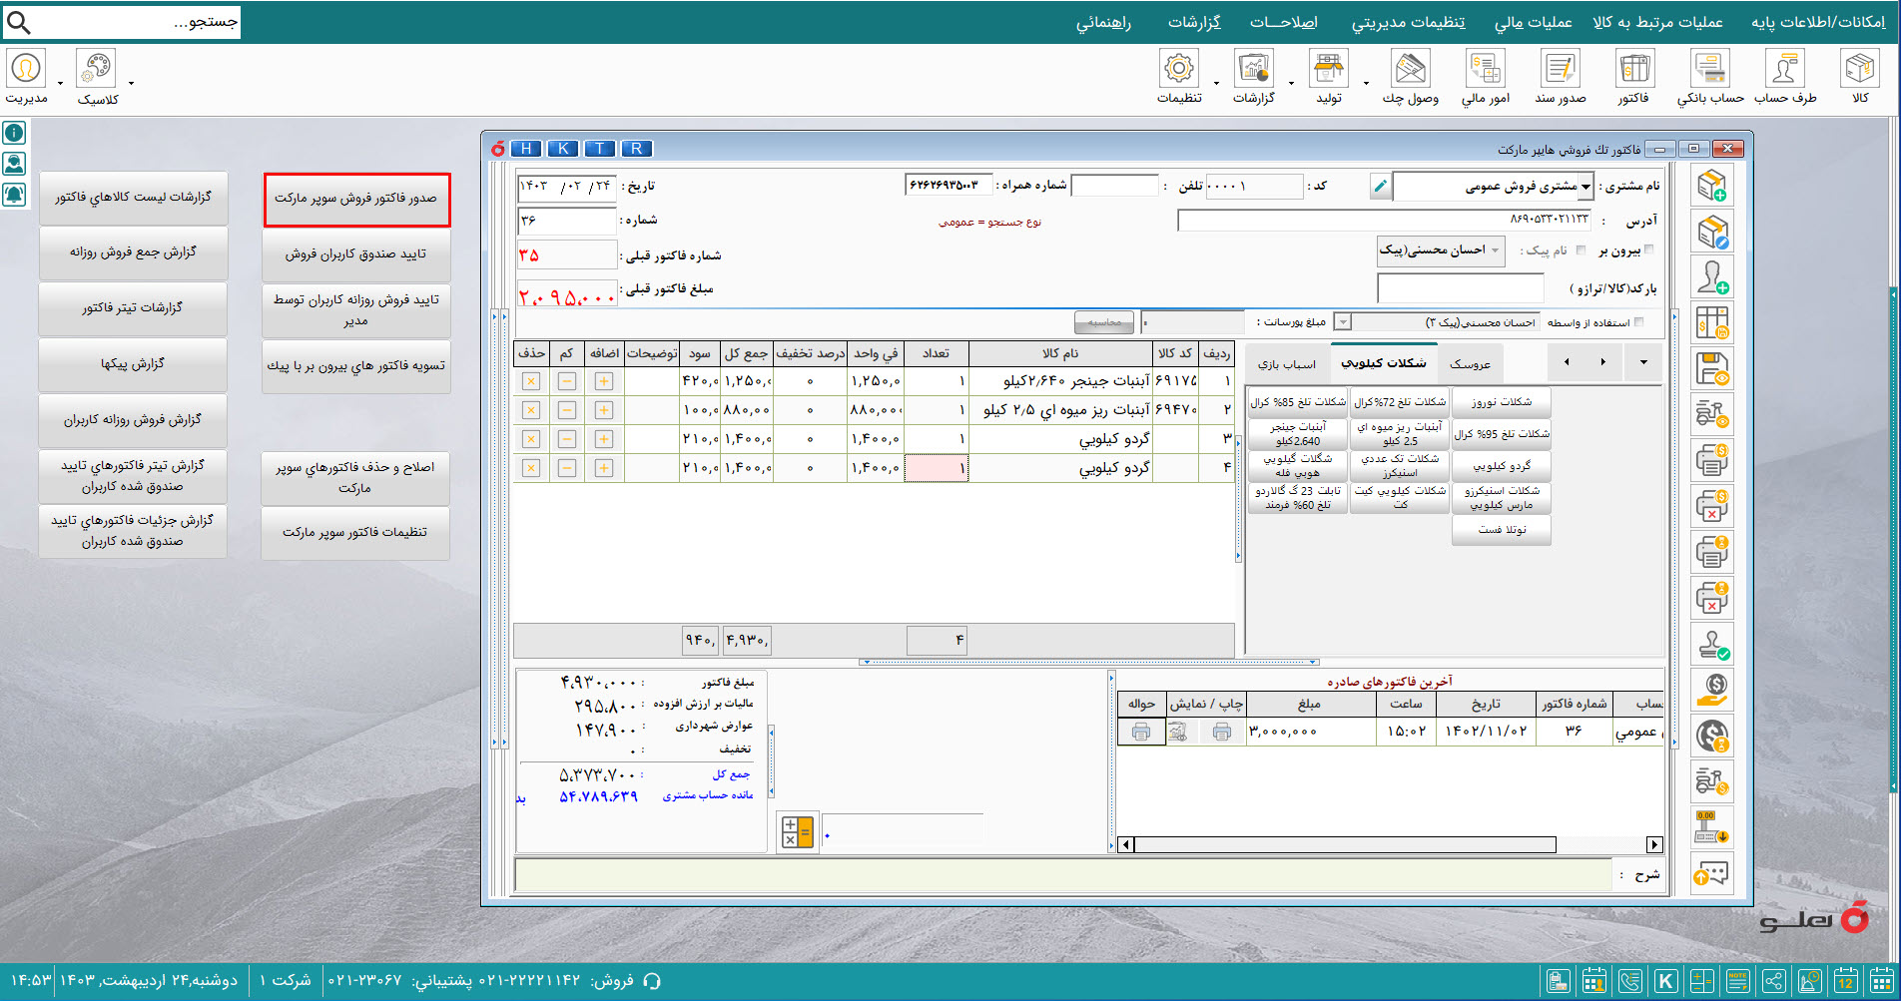The height and width of the screenshot is (1001, 1901).
Task: Click گزارش پيکها button
Action: (133, 364)
